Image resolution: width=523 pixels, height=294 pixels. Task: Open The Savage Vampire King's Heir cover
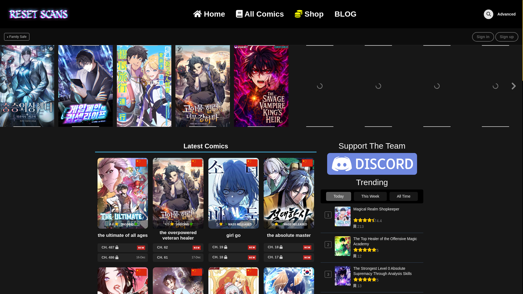point(261,86)
